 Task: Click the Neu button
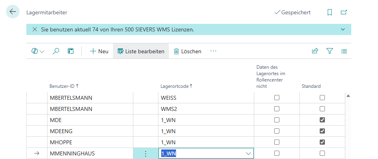(x=99, y=51)
